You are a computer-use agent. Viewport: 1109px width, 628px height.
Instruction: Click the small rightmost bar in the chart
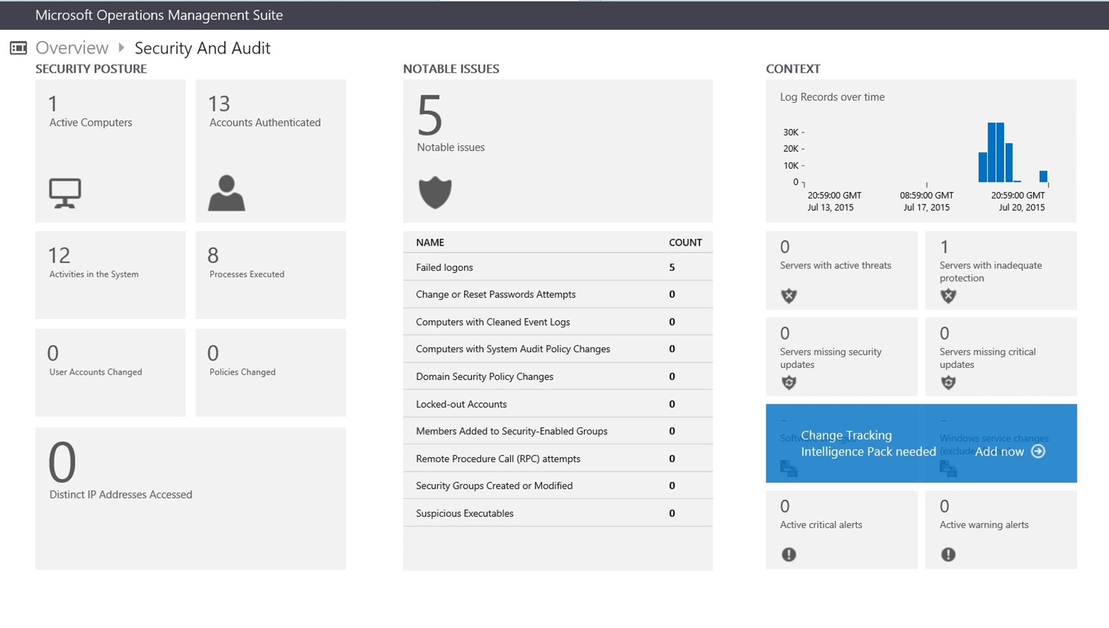1043,177
